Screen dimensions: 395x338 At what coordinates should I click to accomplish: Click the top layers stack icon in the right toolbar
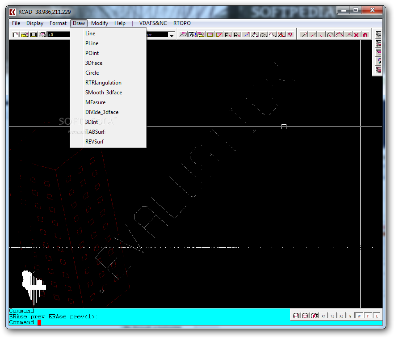(x=378, y=34)
